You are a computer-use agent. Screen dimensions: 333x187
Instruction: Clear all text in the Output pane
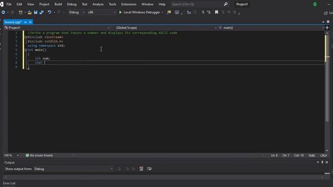[x=141, y=169]
